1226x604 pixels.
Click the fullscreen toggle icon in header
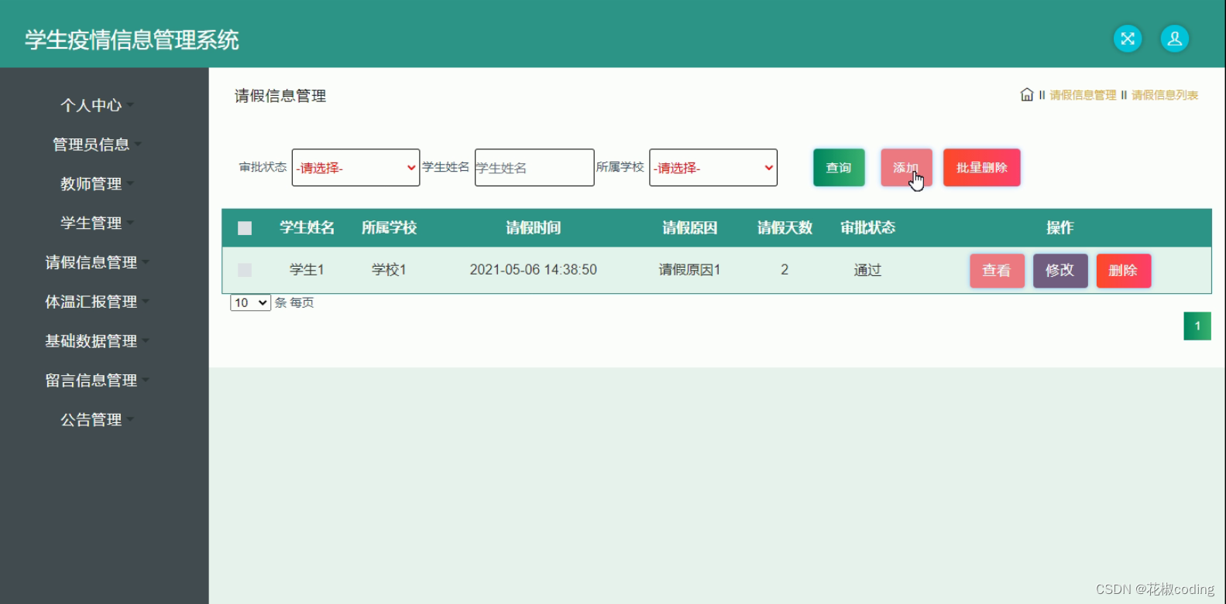click(1128, 39)
